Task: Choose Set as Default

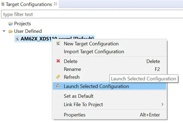Action: (x=78, y=96)
